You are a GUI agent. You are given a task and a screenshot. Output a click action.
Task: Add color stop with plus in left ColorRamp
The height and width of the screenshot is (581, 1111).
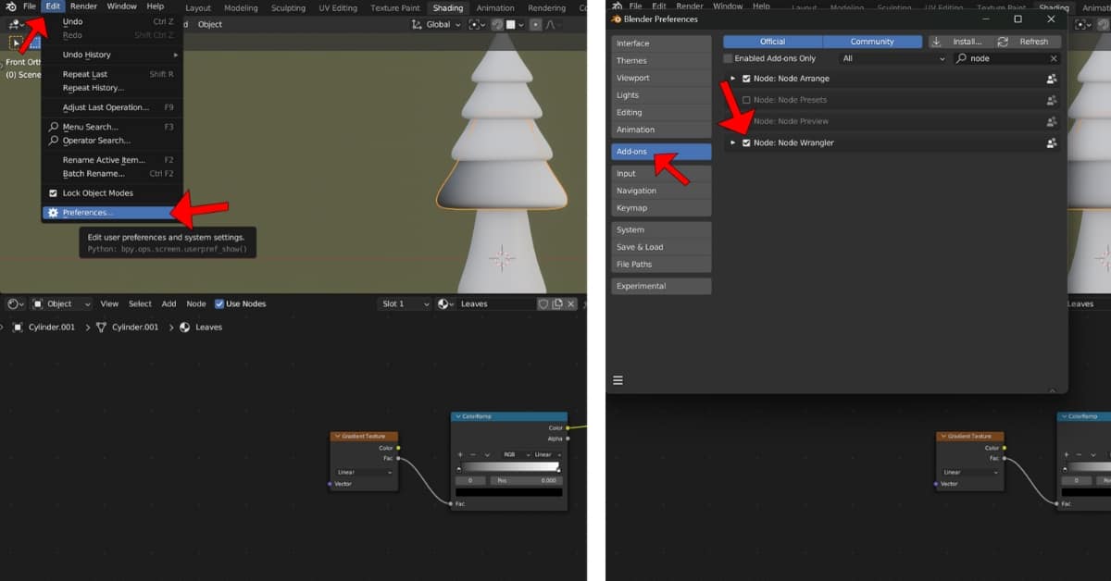pos(460,454)
